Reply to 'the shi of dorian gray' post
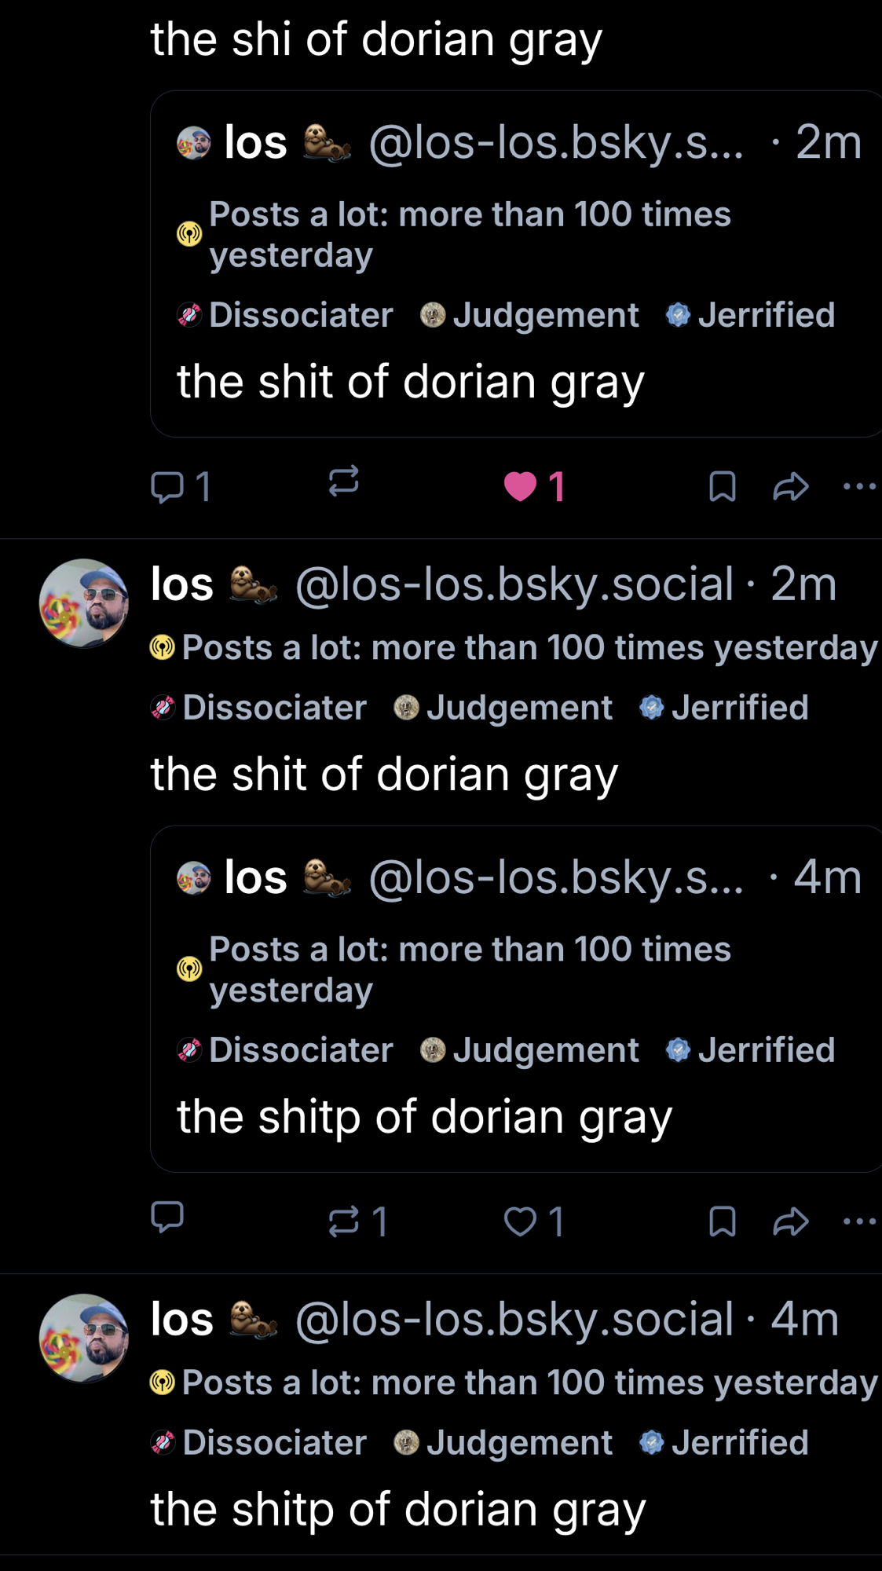This screenshot has width=882, height=1571. (167, 487)
